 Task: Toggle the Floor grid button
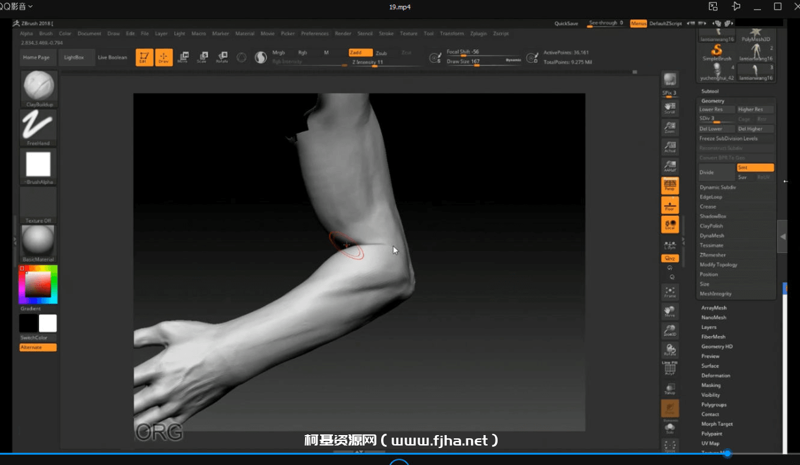pos(670,206)
